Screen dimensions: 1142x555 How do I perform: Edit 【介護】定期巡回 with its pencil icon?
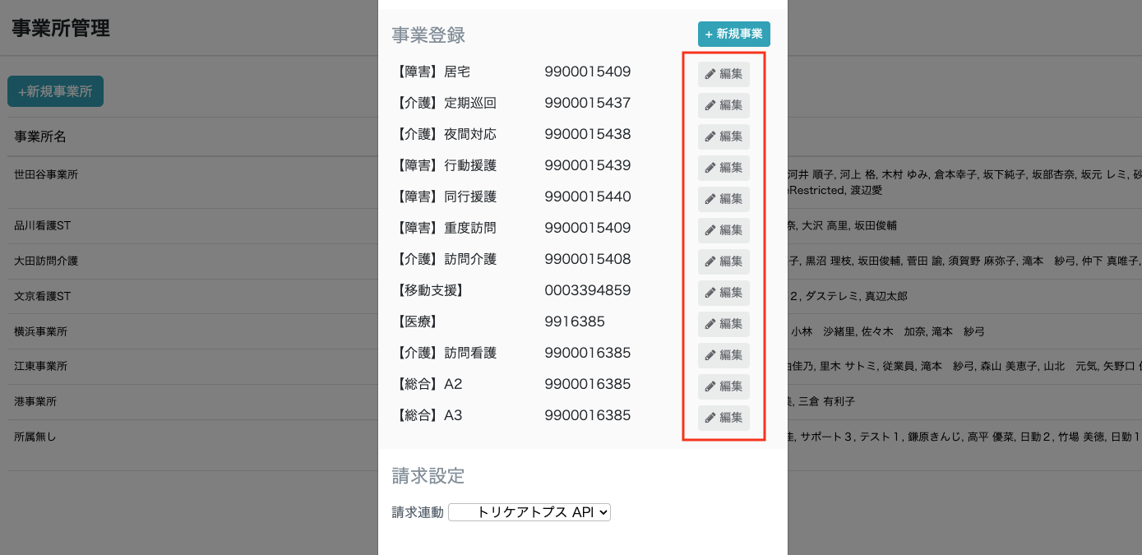(x=724, y=105)
